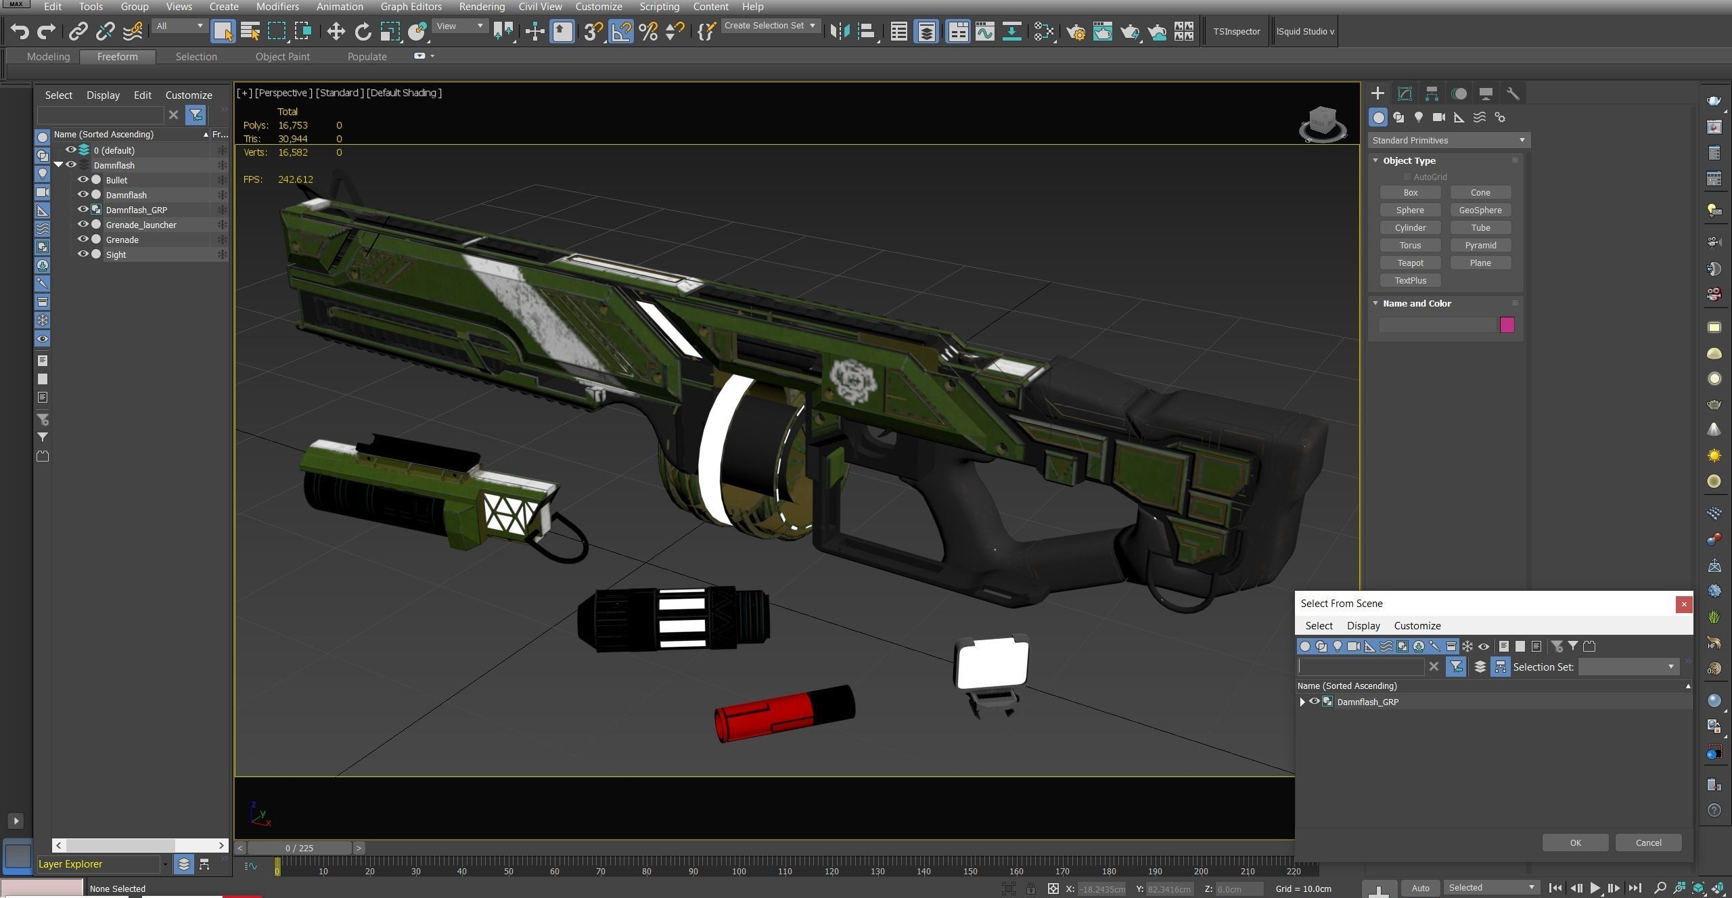Switch to the Hierarchy command panel
The width and height of the screenshot is (1732, 898).
pos(1432,93)
